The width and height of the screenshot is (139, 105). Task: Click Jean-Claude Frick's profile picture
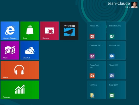(x=134, y=5)
